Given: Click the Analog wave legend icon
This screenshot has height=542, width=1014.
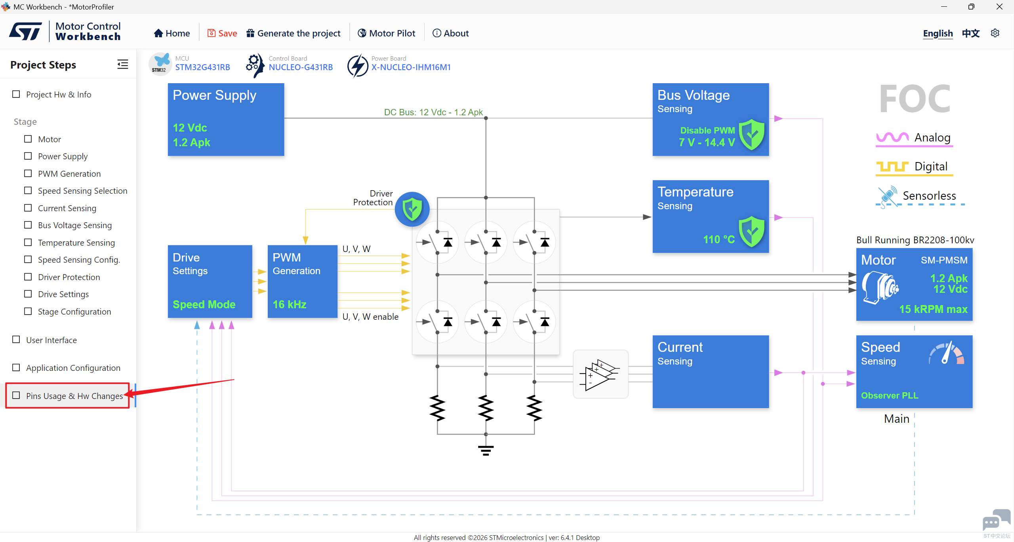Looking at the screenshot, I should (892, 137).
